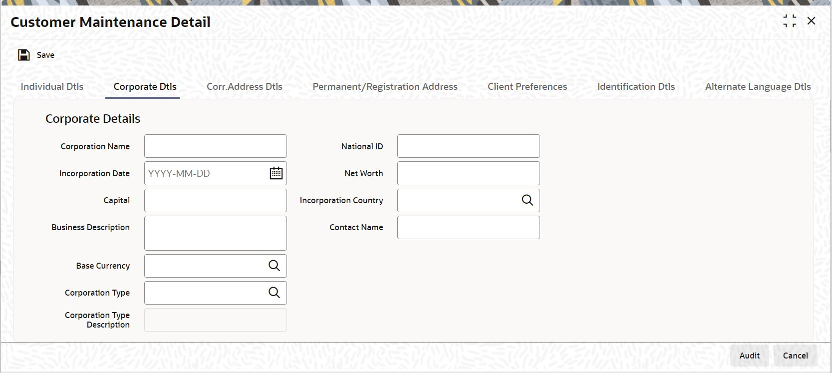The height and width of the screenshot is (373, 832).
Task: Click inside the National ID field
Action: point(469,146)
